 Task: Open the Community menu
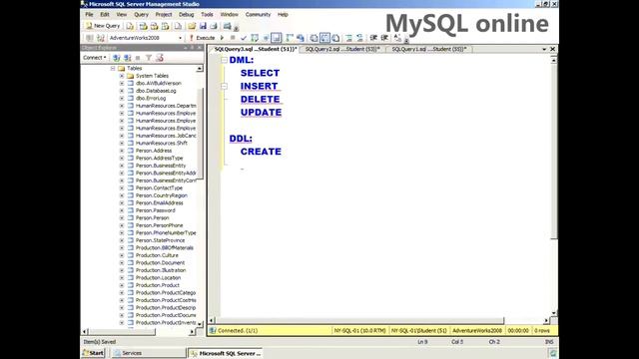[258, 14]
